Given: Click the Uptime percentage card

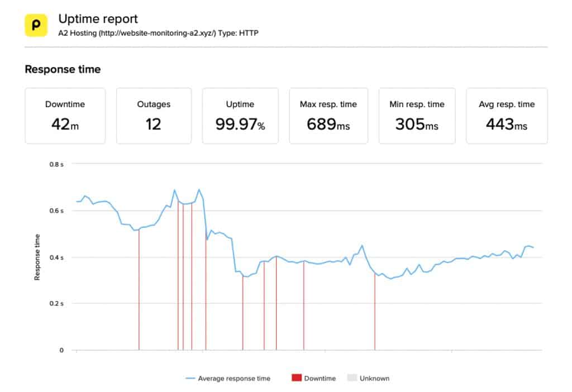Looking at the screenshot, I should (240, 115).
